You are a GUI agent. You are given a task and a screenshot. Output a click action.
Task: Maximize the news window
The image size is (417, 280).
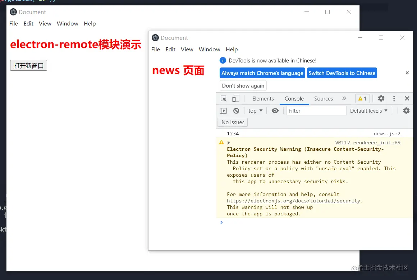click(x=381, y=38)
